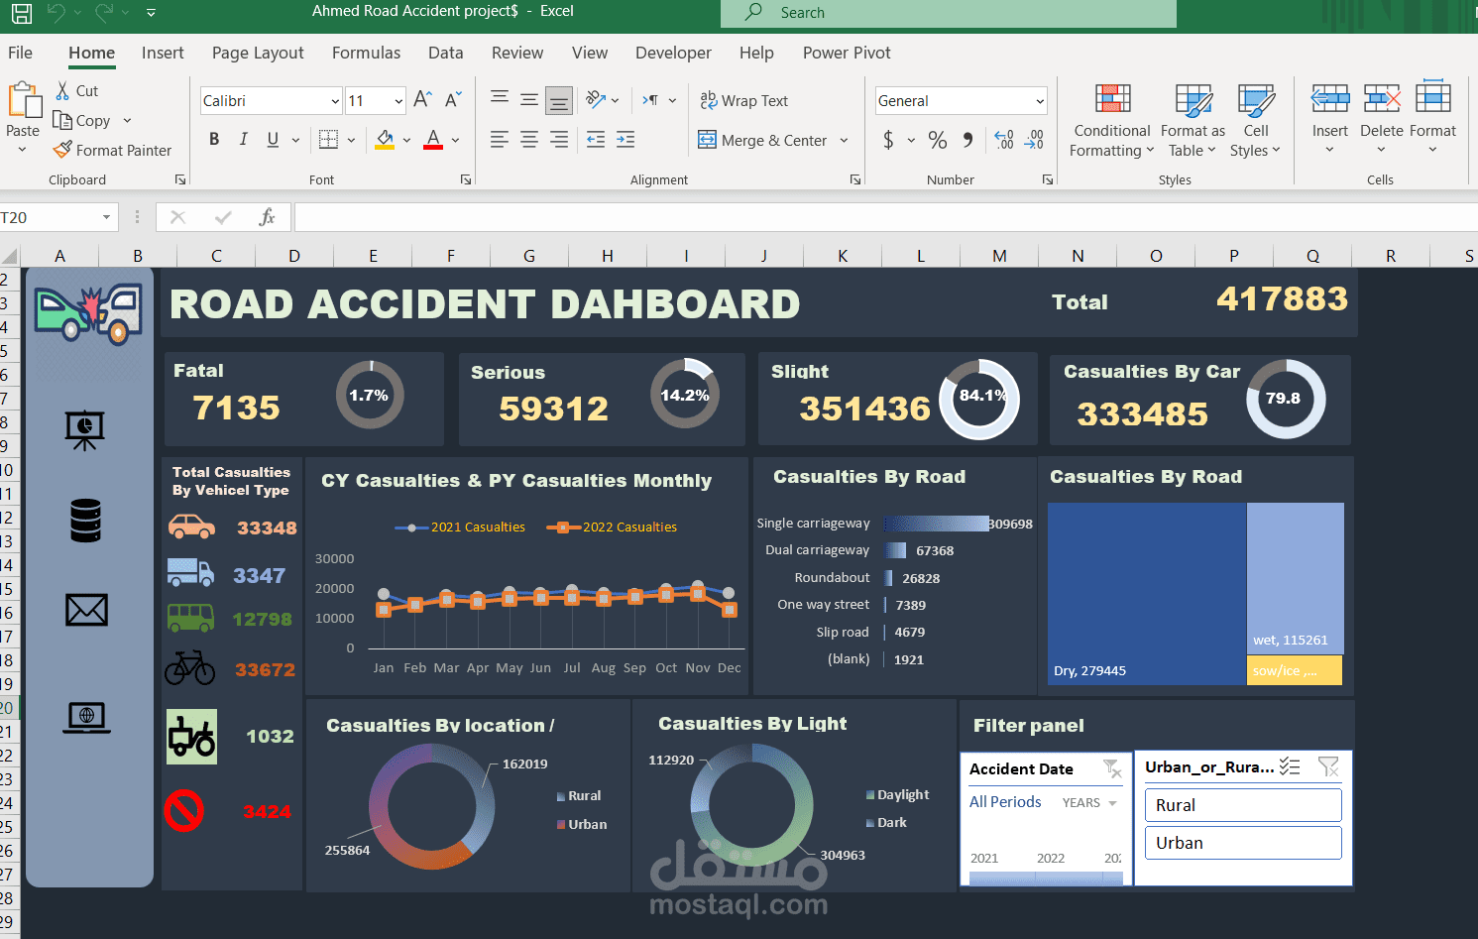Clear the Accident Date timeline filter
This screenshot has height=939, width=1478.
click(x=1112, y=768)
